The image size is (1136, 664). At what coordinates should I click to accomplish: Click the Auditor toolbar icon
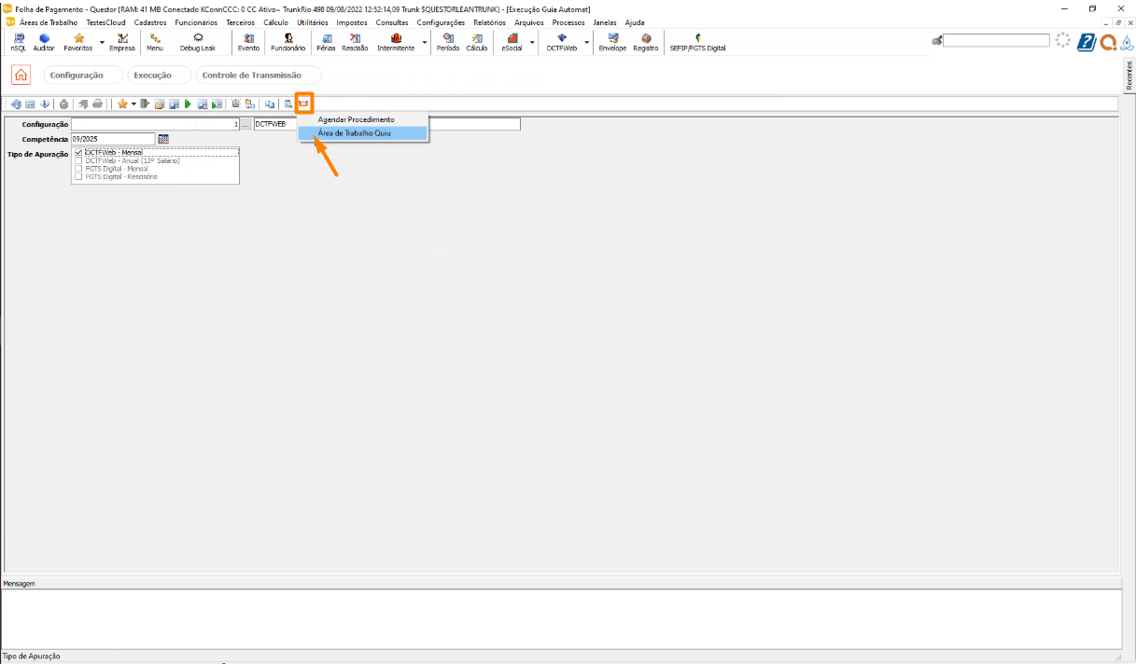coord(44,42)
